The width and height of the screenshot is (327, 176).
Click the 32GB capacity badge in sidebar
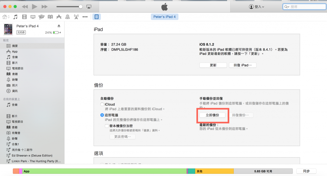pos(21,32)
